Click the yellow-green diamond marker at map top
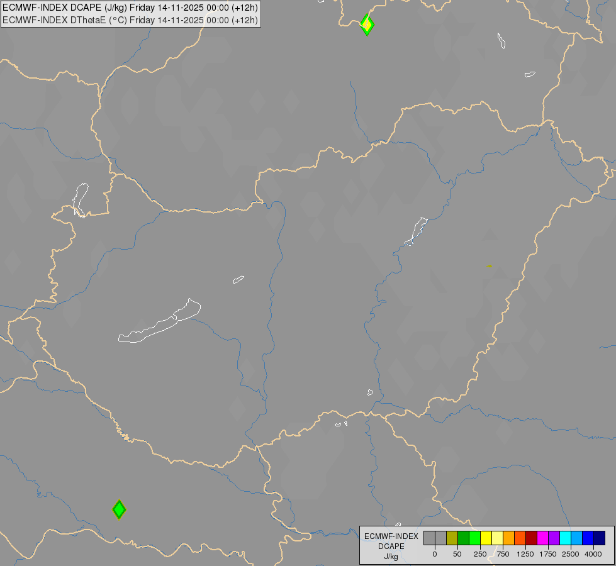Screen dimensions: 616x566 (x=367, y=25)
